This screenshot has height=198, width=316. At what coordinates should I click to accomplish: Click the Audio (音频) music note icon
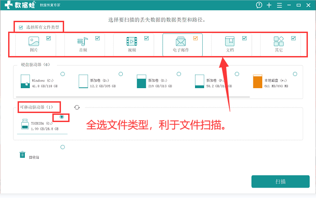click(x=83, y=42)
